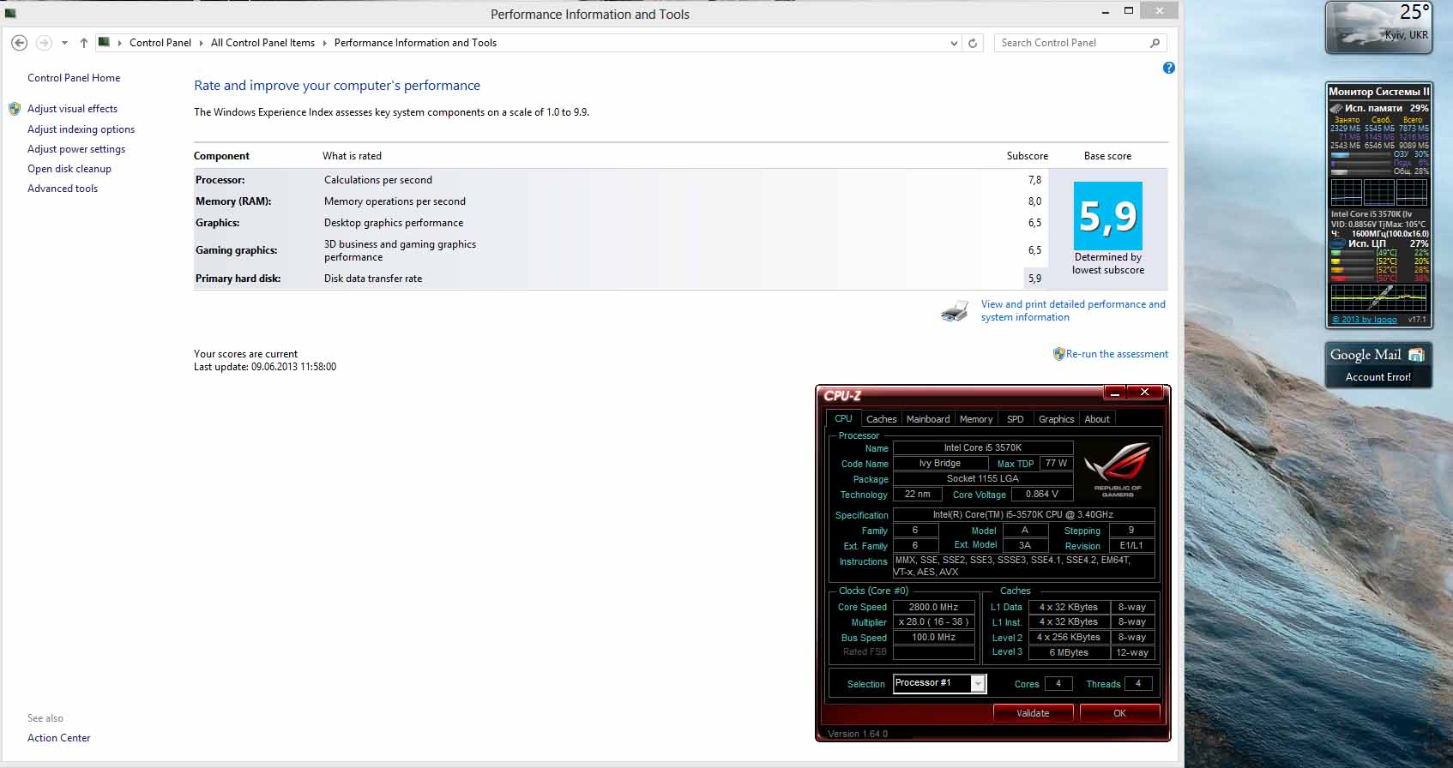Screen dimensions: 1453x768
Task: Click the shield icon beside Re-run the assessment
Action: click(1058, 354)
